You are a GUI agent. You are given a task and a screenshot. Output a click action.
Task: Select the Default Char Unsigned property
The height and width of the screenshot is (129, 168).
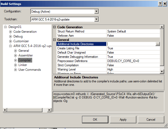point(108,53)
